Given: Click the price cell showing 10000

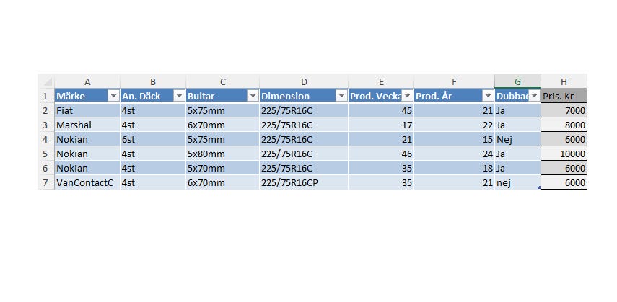Looking at the screenshot, I should point(564,154).
